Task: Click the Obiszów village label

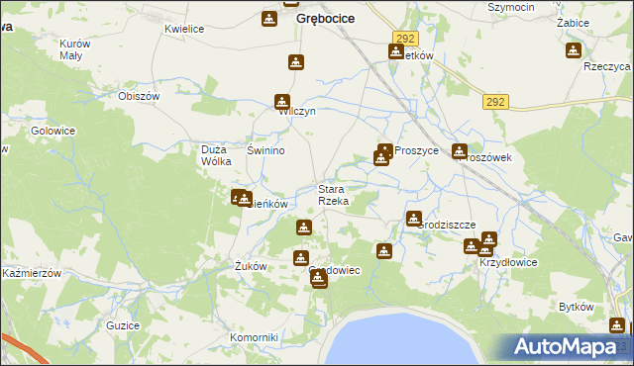Action: click(x=139, y=96)
